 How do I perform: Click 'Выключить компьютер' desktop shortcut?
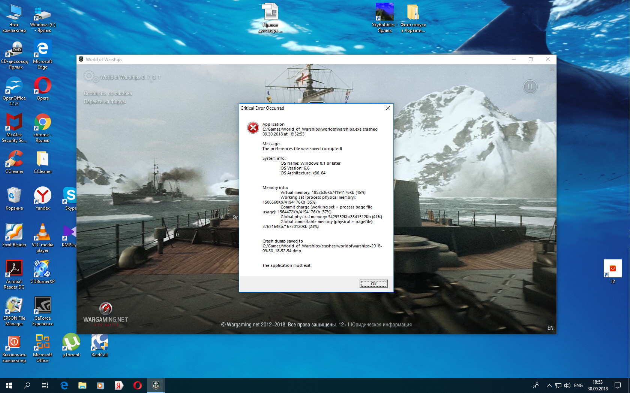(14, 348)
